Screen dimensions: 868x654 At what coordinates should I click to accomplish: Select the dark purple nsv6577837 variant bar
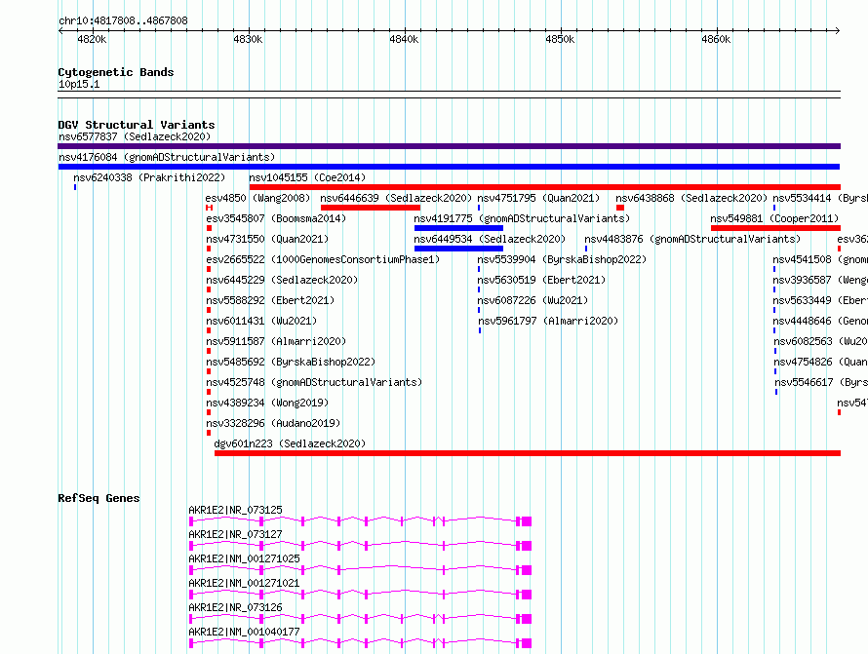coord(449,146)
